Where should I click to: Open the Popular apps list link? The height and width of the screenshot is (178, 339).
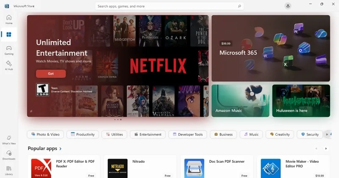click(x=44, y=148)
